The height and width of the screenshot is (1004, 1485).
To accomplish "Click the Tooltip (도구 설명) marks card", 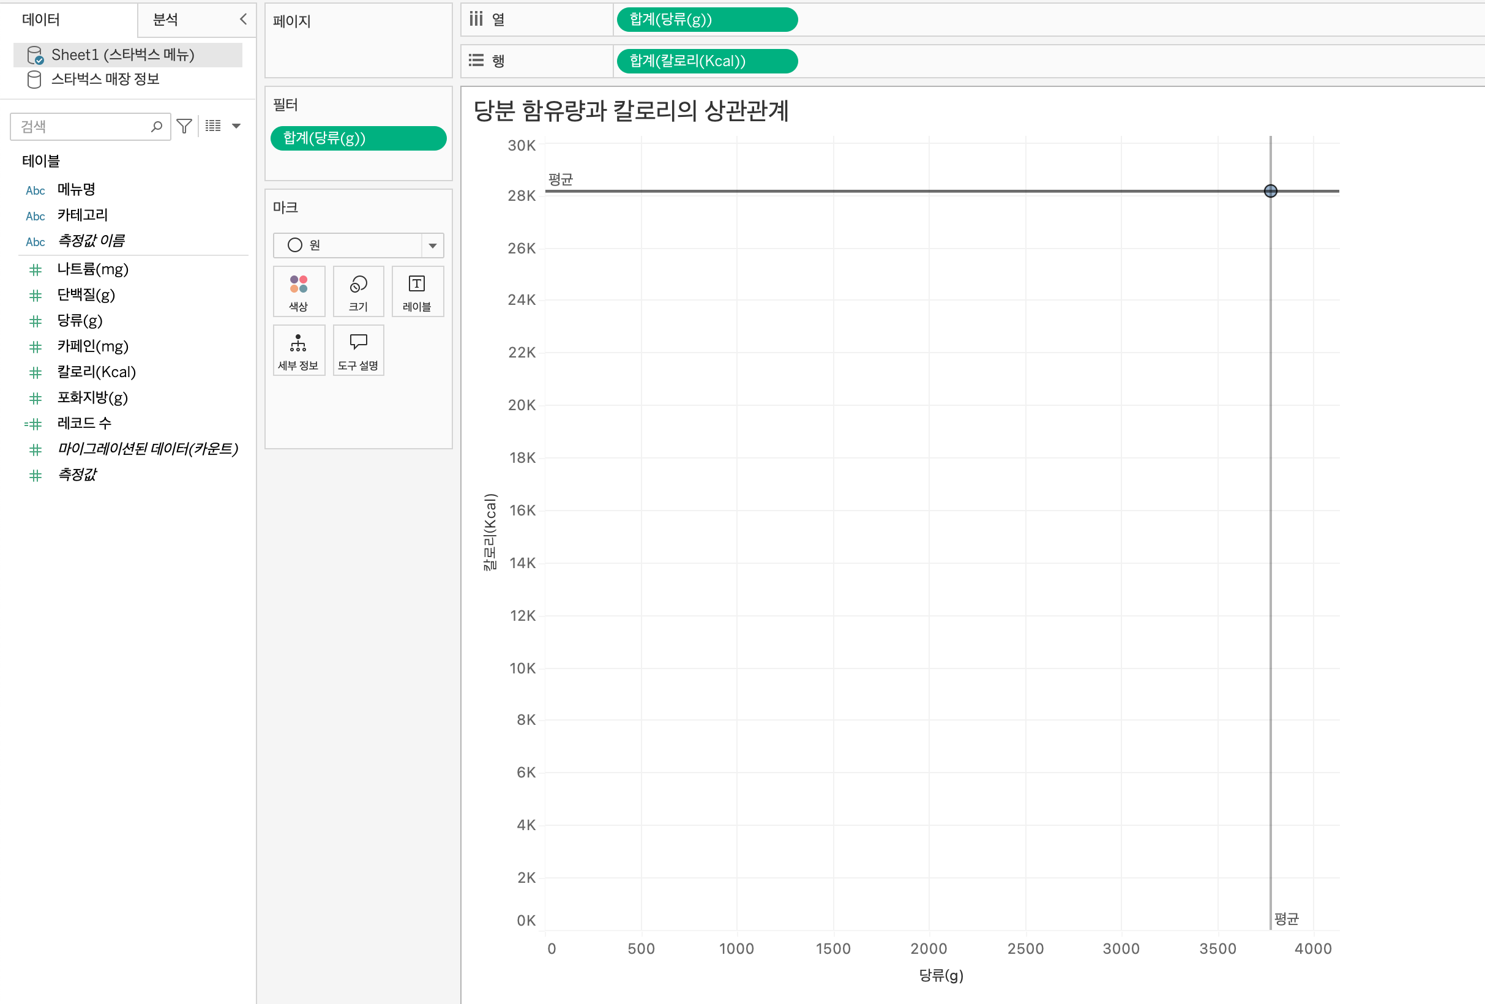I will point(358,350).
